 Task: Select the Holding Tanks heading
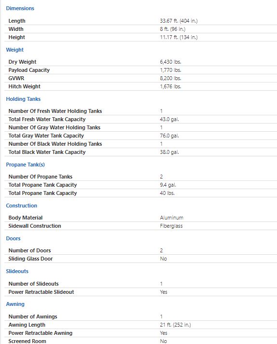click(x=23, y=99)
